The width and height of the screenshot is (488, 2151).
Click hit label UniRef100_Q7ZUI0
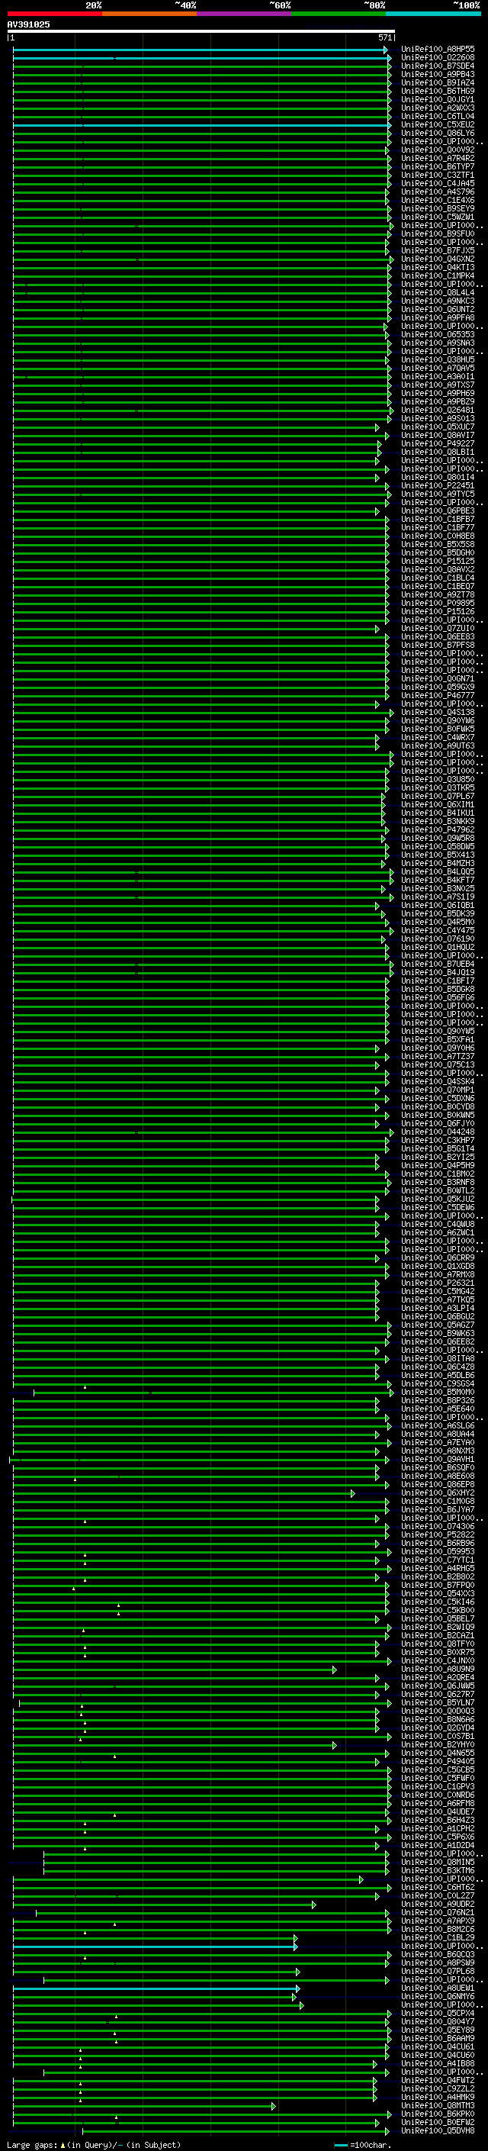(438, 628)
